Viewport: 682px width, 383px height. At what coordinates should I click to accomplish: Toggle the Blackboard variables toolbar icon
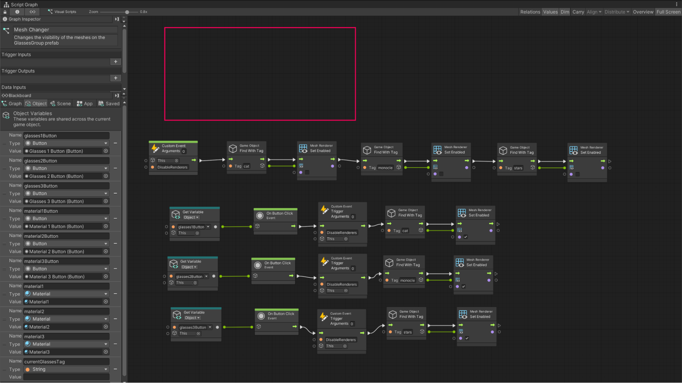32,12
